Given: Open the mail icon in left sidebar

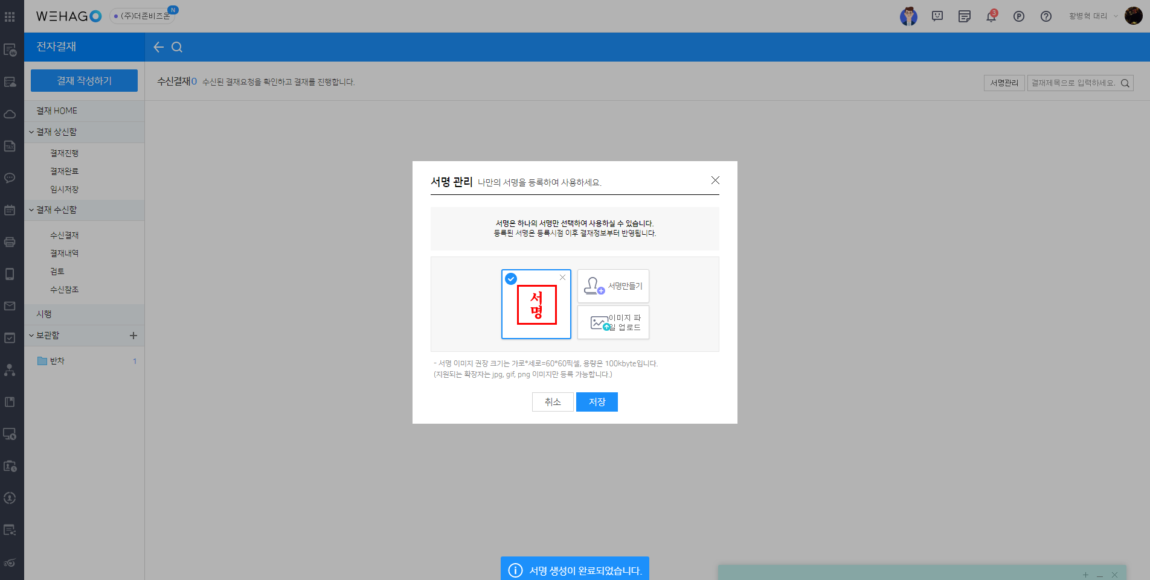Looking at the screenshot, I should (10, 306).
